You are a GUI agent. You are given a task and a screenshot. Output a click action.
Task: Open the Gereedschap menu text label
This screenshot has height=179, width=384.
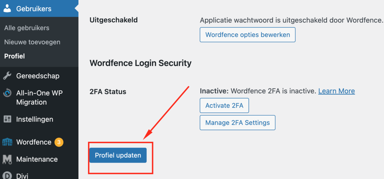click(38, 76)
